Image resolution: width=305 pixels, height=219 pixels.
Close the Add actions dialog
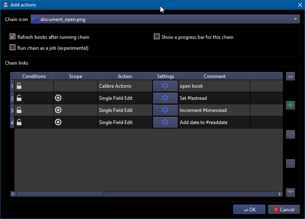300,5
